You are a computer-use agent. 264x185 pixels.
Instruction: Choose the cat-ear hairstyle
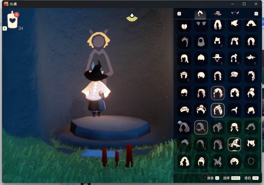(251, 144)
